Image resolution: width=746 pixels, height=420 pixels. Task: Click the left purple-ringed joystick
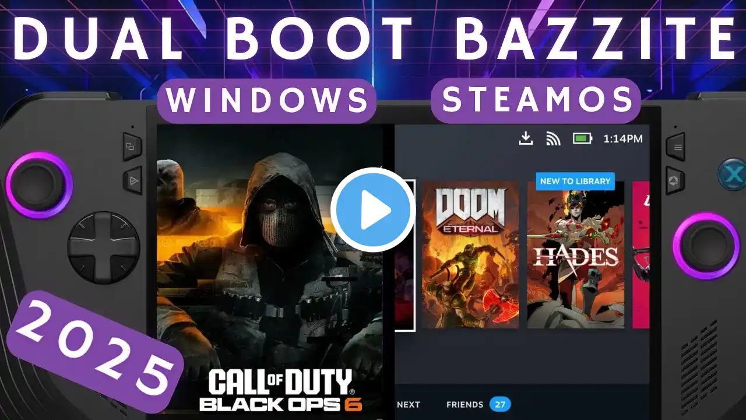coord(39,185)
